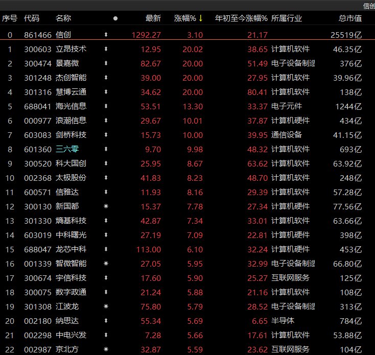375x355 pixels.
Task: Click the marker icon beside 剑桥科技
Action: coord(106,135)
